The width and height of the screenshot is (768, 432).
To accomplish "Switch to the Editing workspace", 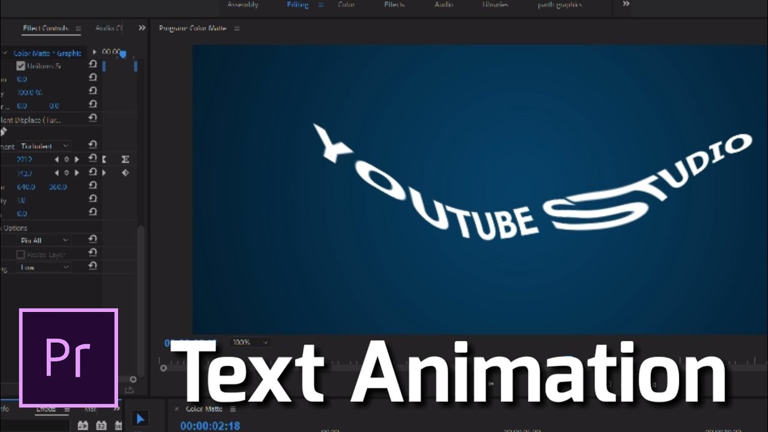I will click(298, 5).
